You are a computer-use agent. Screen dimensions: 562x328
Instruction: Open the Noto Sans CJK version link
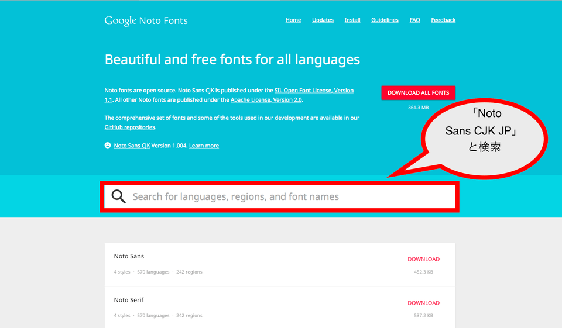click(132, 146)
